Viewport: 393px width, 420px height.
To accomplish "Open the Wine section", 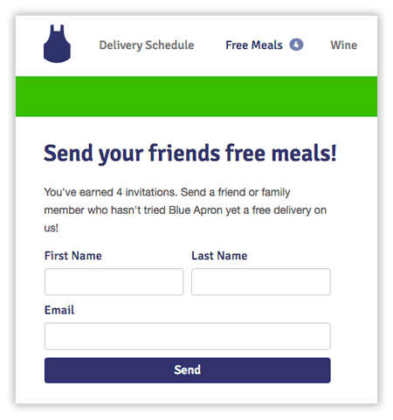I will [343, 45].
